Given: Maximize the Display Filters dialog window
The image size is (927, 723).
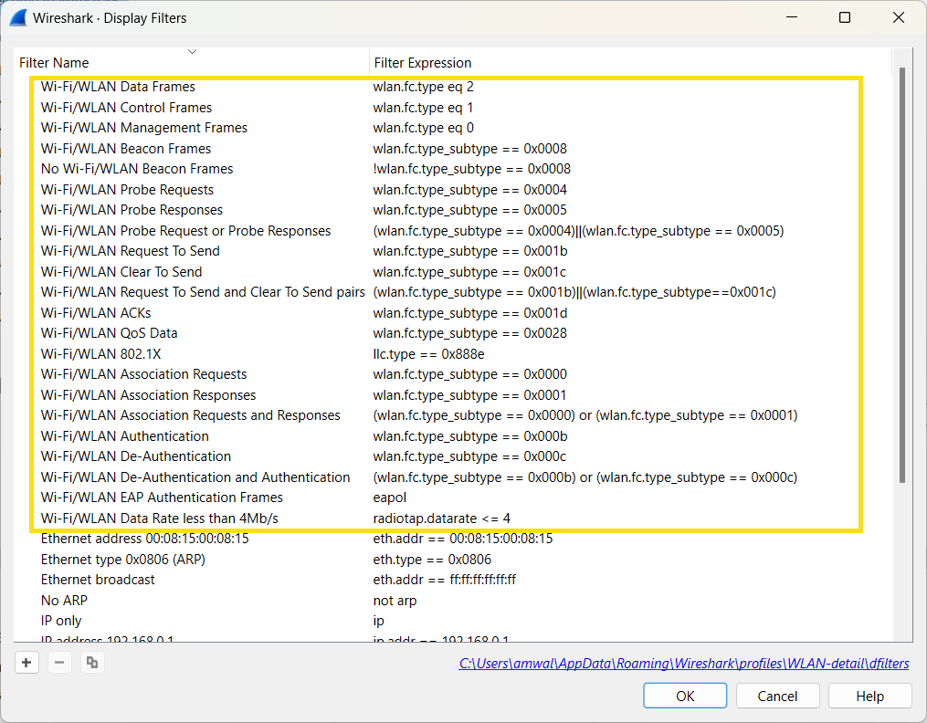Looking at the screenshot, I should 845,17.
